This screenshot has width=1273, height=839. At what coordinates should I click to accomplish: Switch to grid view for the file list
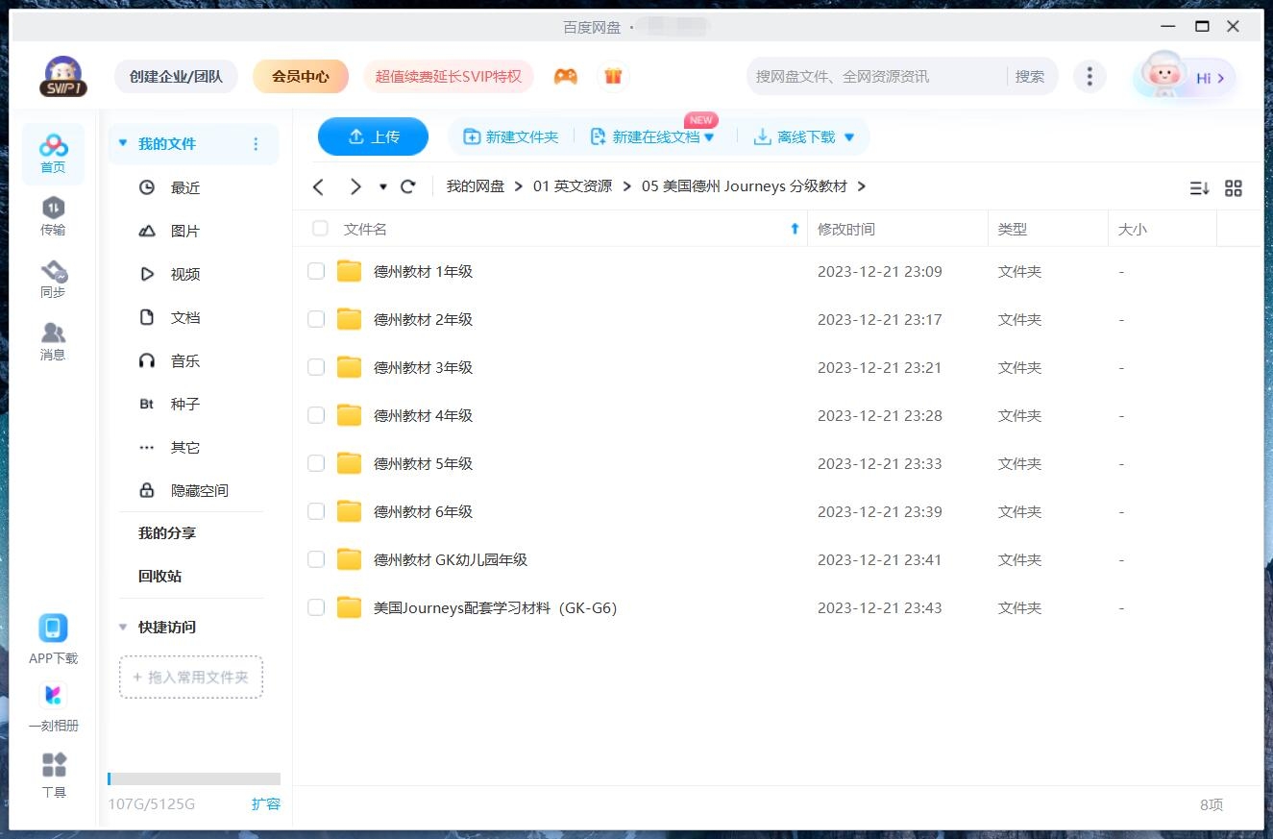click(x=1234, y=188)
